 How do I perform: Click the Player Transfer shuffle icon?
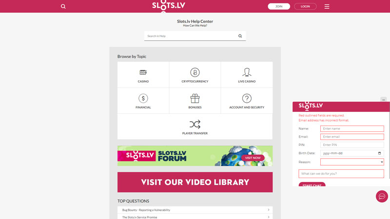click(x=195, y=125)
